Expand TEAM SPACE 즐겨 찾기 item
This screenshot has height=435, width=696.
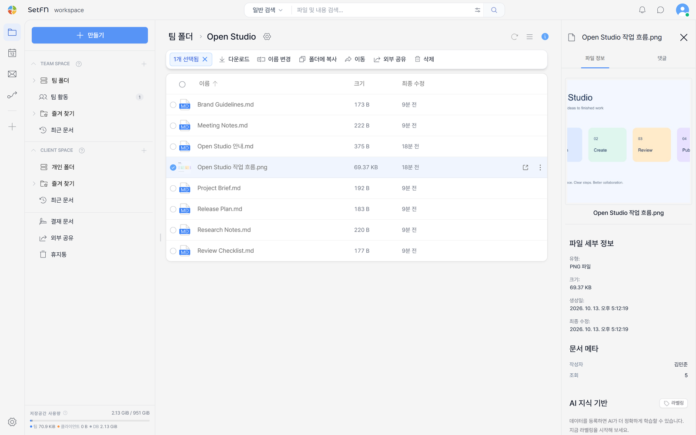[x=34, y=114]
